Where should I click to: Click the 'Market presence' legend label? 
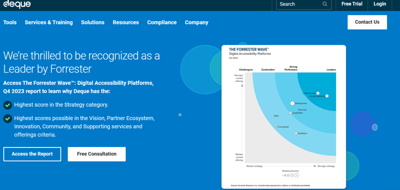tap(290, 171)
